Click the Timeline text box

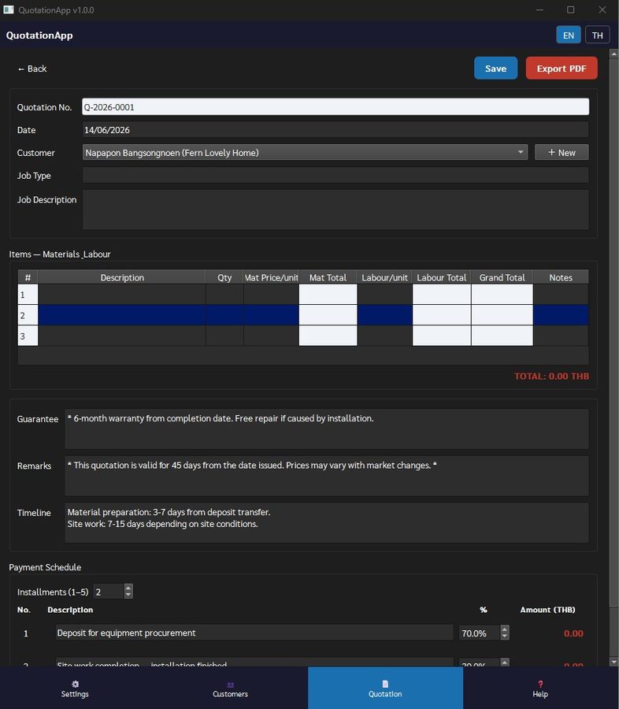point(327,523)
